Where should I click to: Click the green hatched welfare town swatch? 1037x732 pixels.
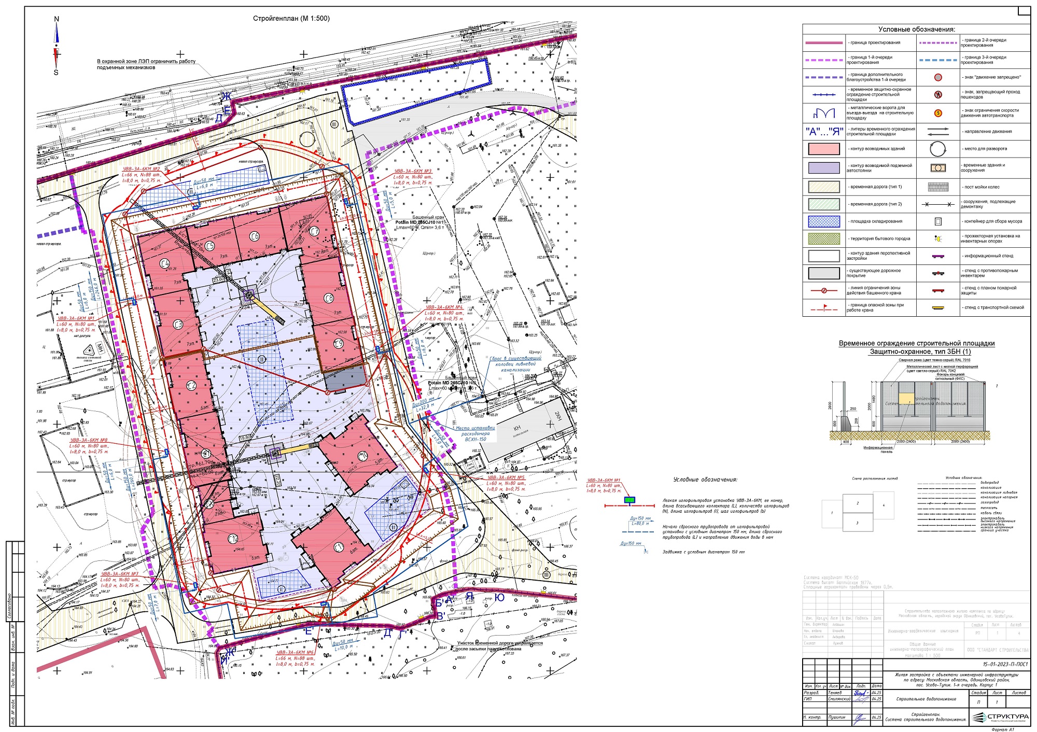[x=824, y=238]
